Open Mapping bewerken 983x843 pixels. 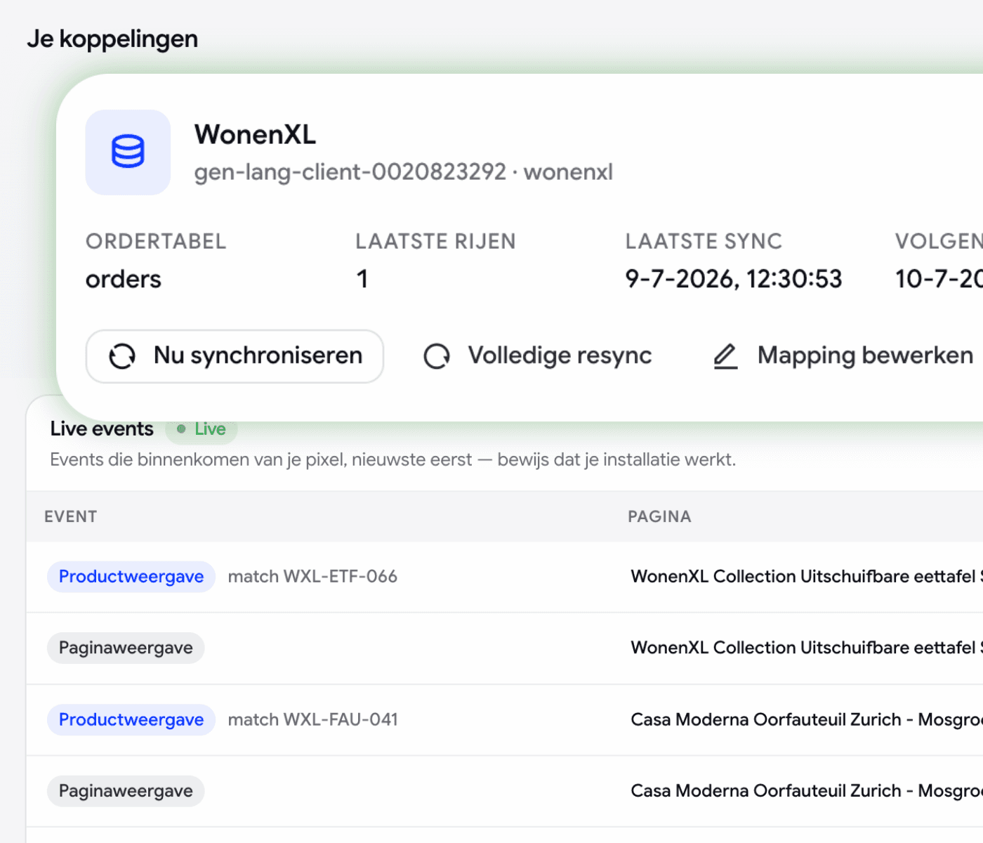click(x=843, y=356)
